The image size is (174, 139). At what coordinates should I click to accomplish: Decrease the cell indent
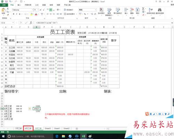(x=58, y=14)
